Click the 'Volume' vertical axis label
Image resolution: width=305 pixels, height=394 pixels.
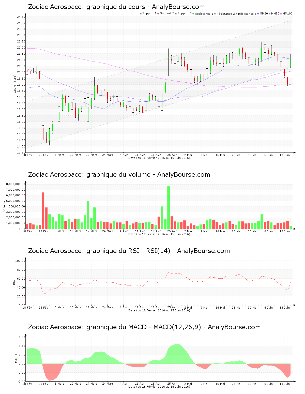click(x=4, y=206)
